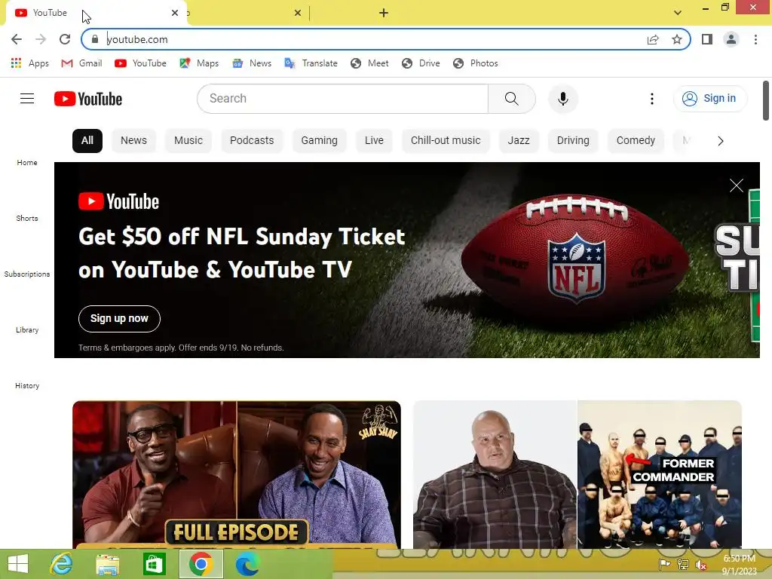Click the Chrome taskbar icon

tap(201, 564)
